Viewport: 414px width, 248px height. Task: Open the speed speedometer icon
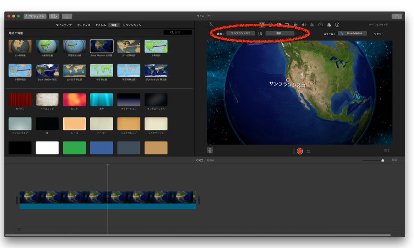click(320, 25)
